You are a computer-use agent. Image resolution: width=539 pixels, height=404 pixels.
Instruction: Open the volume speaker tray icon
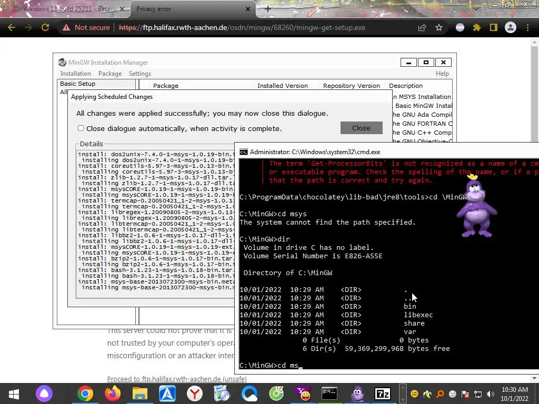(x=490, y=394)
